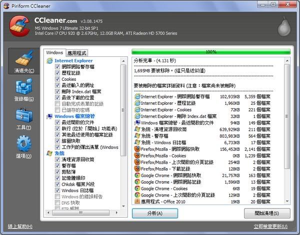Screen dimensions: 300x235
Task: Click results list scroll up arrow
Action: pyautogui.click(x=287, y=61)
